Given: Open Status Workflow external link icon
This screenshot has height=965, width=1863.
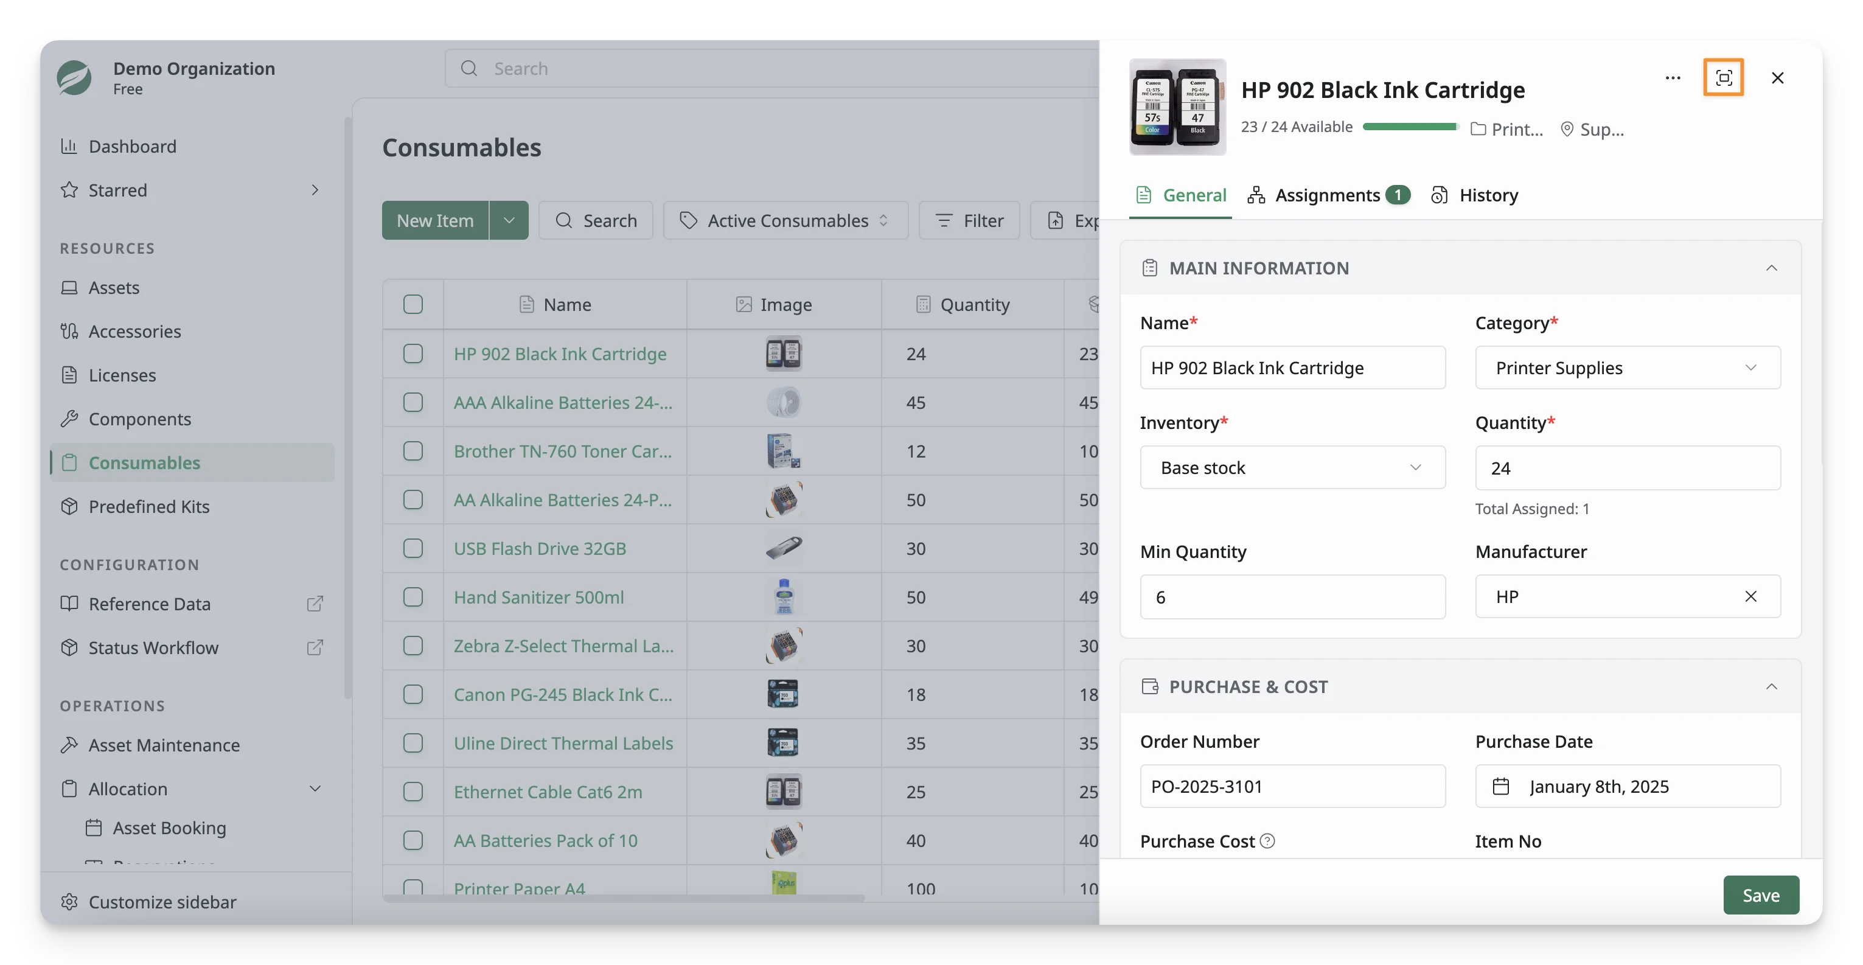Looking at the screenshot, I should (315, 647).
